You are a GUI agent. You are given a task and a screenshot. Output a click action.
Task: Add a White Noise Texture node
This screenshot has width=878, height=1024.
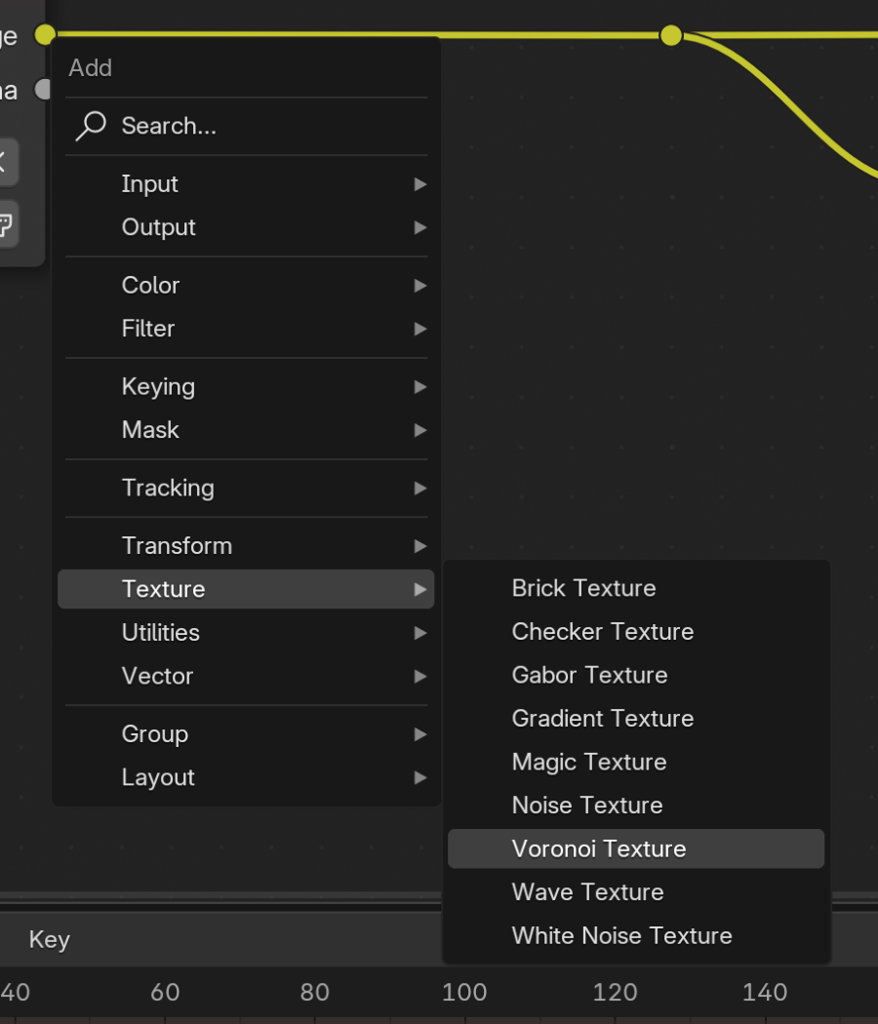pos(636,936)
